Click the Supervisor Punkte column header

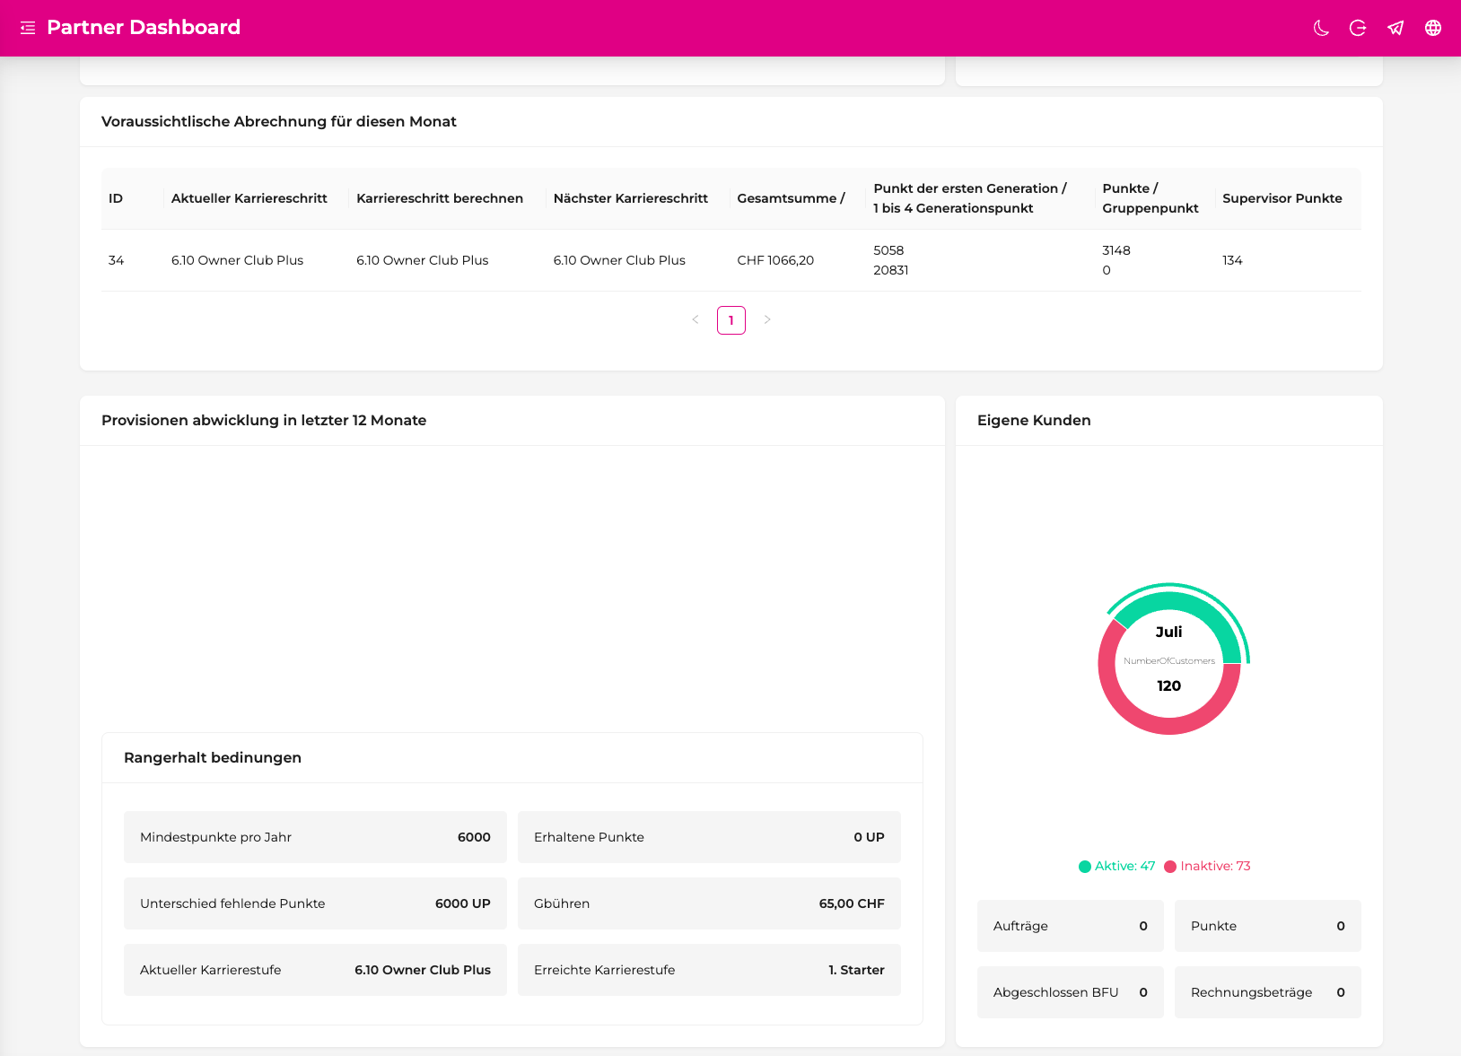1282,198
